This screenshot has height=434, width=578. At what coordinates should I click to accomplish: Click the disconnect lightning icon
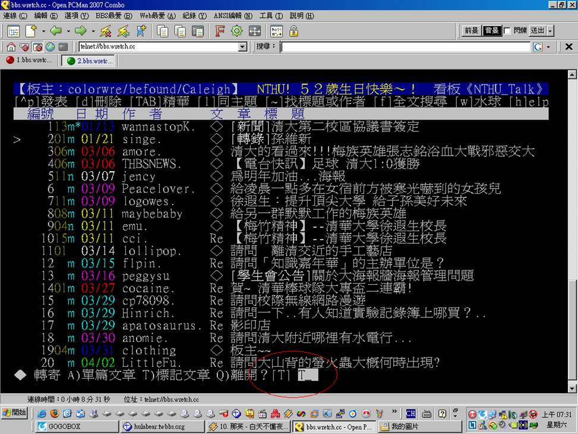106,31
